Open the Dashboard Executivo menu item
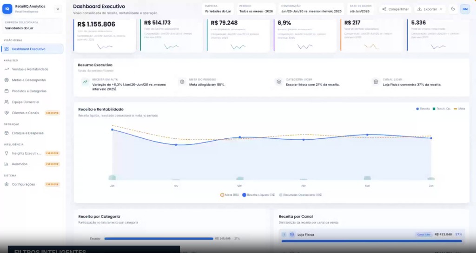The height and width of the screenshot is (253, 476). [x=32, y=49]
